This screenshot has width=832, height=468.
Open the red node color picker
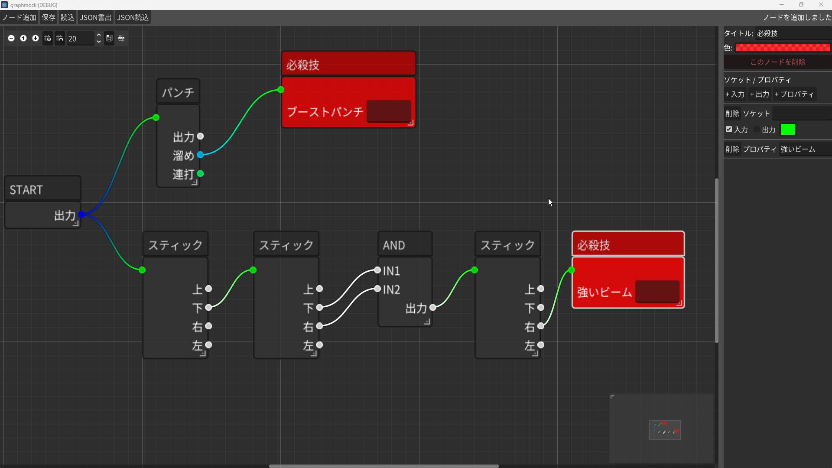point(783,48)
